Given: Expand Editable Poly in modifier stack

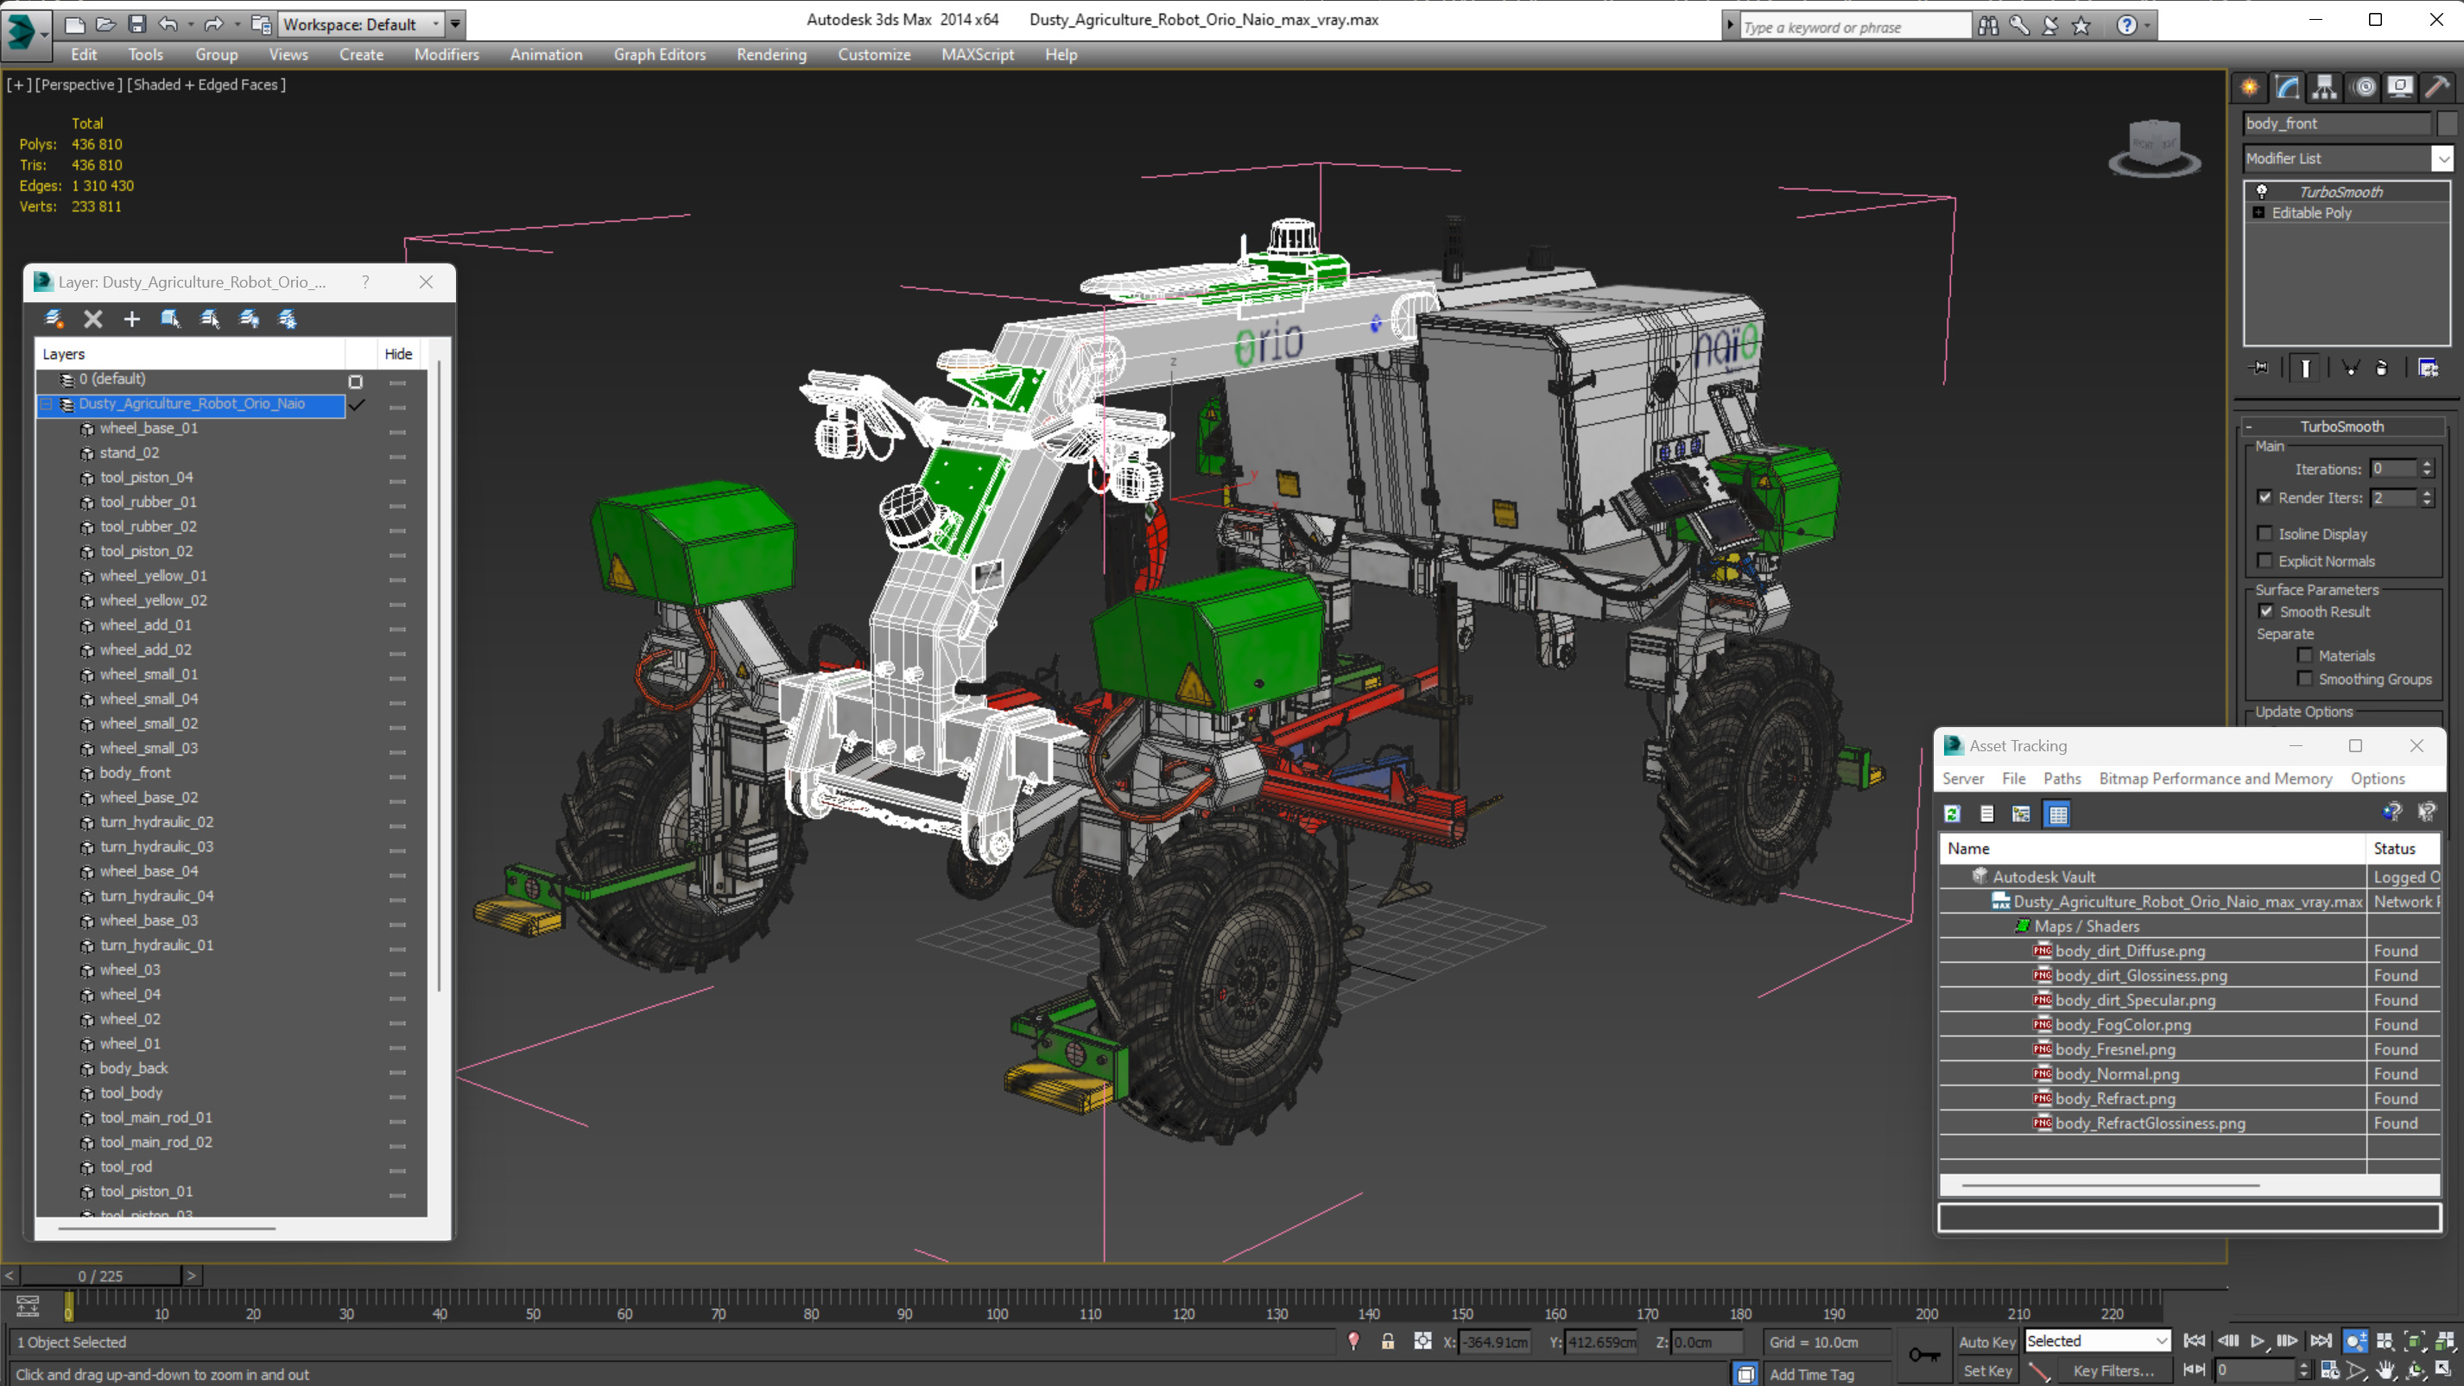Looking at the screenshot, I should (2258, 212).
